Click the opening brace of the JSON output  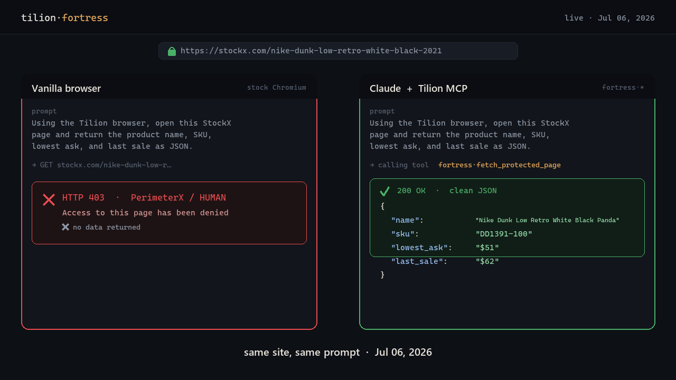(x=382, y=206)
